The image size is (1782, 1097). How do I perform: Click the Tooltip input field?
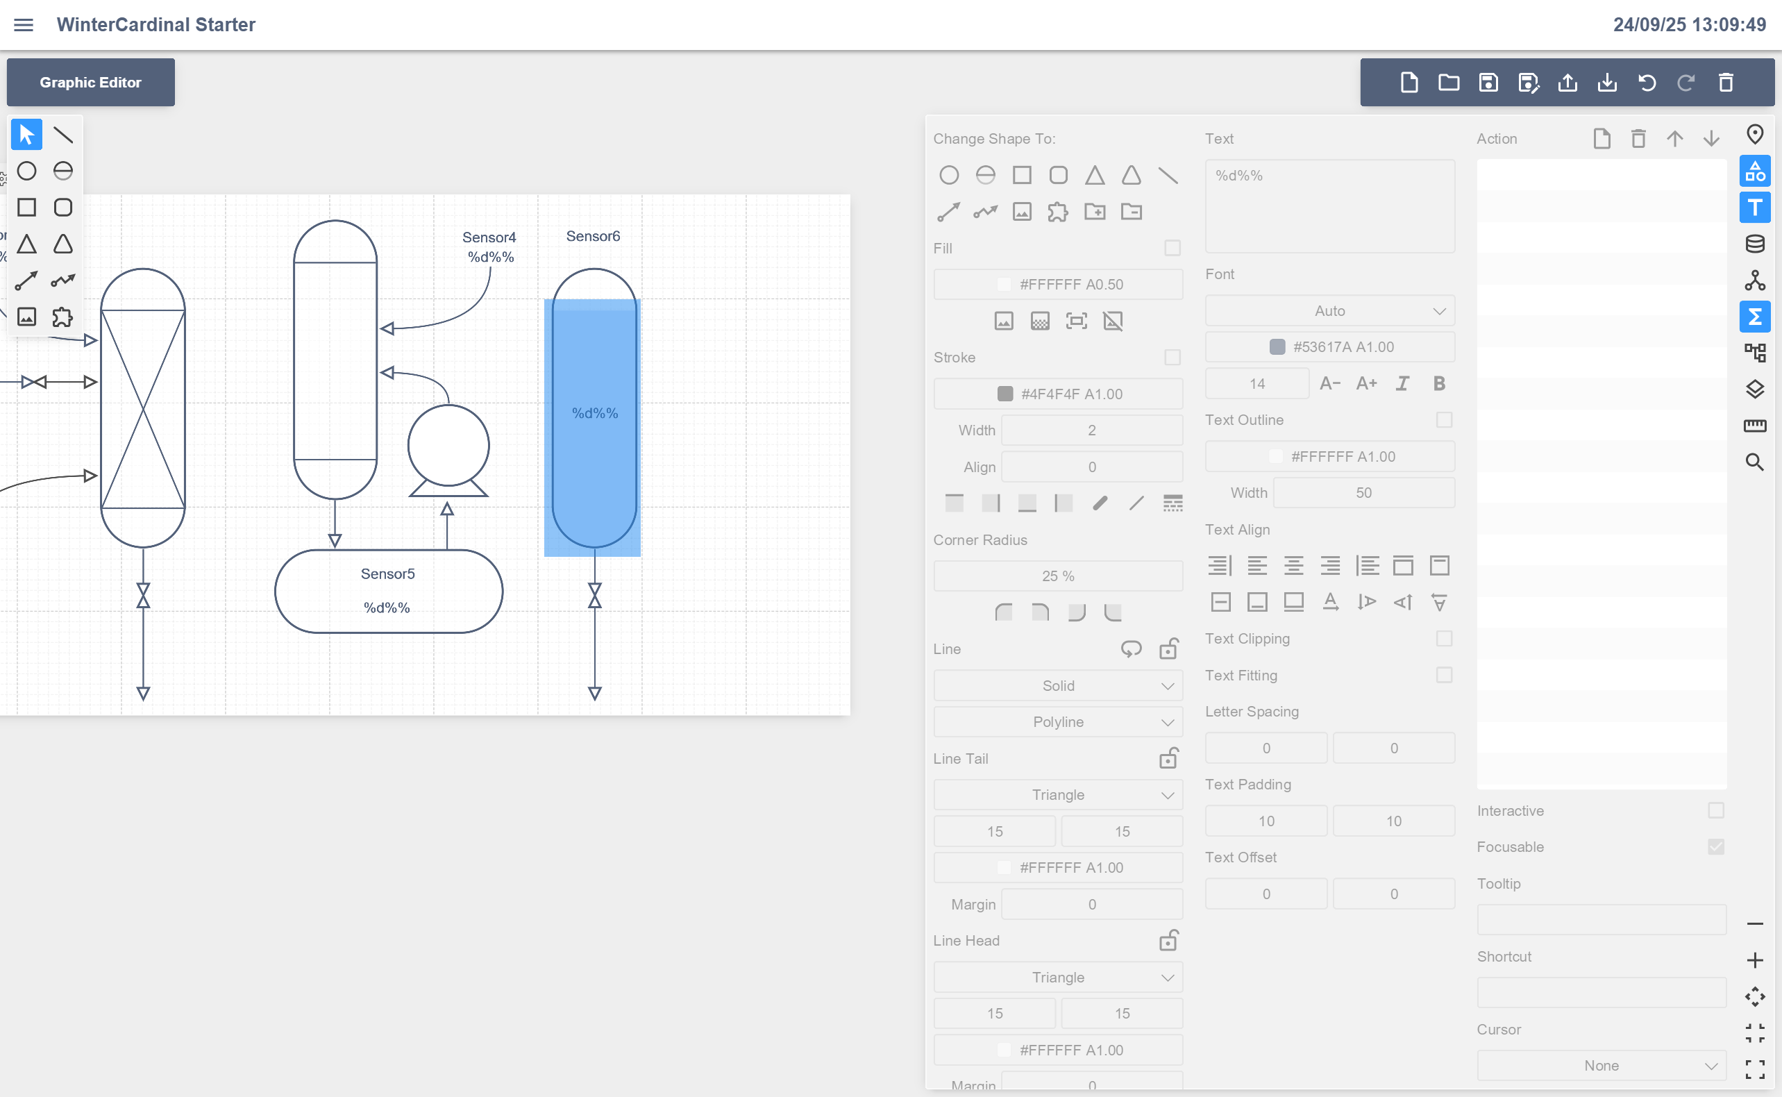1601,920
